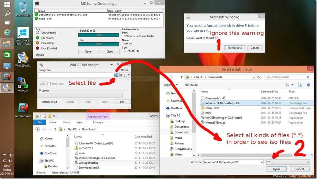Launch Internet Explorer from the taskbar
Image resolution: width=317 pixels, height=179 pixels.
7,32
